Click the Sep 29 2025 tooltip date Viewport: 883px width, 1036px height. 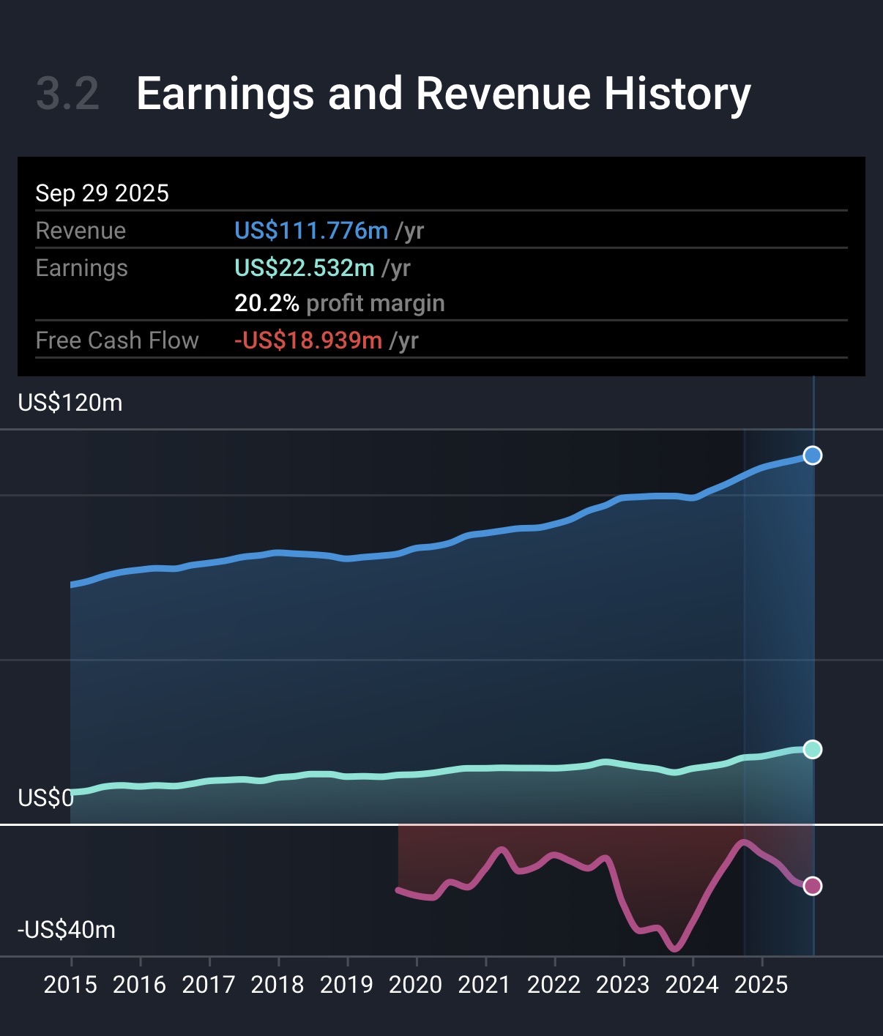tap(102, 193)
